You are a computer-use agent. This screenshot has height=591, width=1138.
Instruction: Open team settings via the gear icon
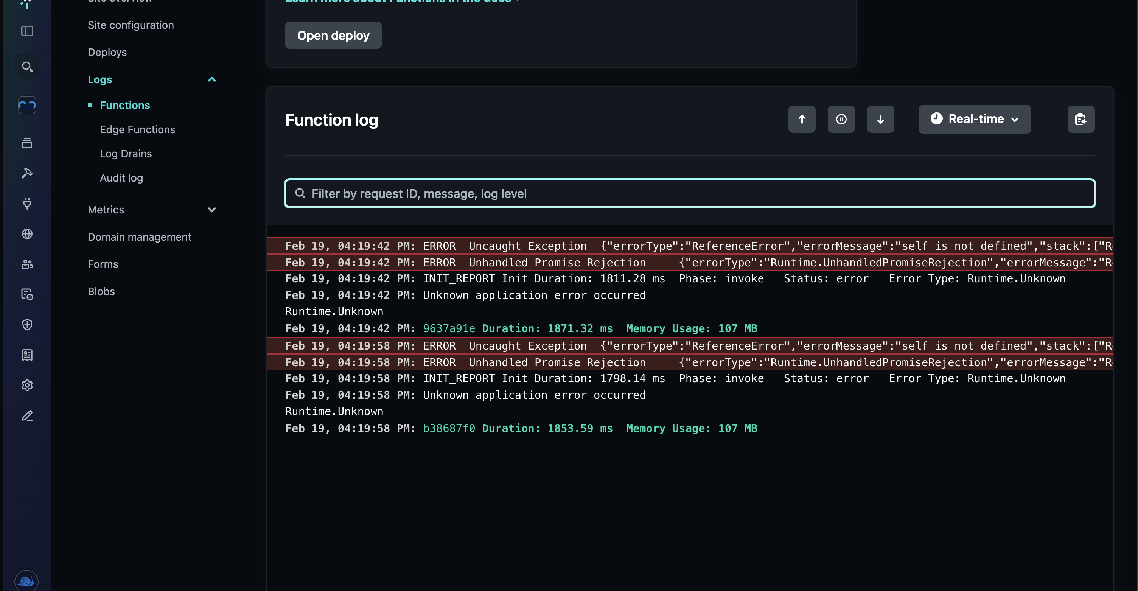(x=27, y=385)
